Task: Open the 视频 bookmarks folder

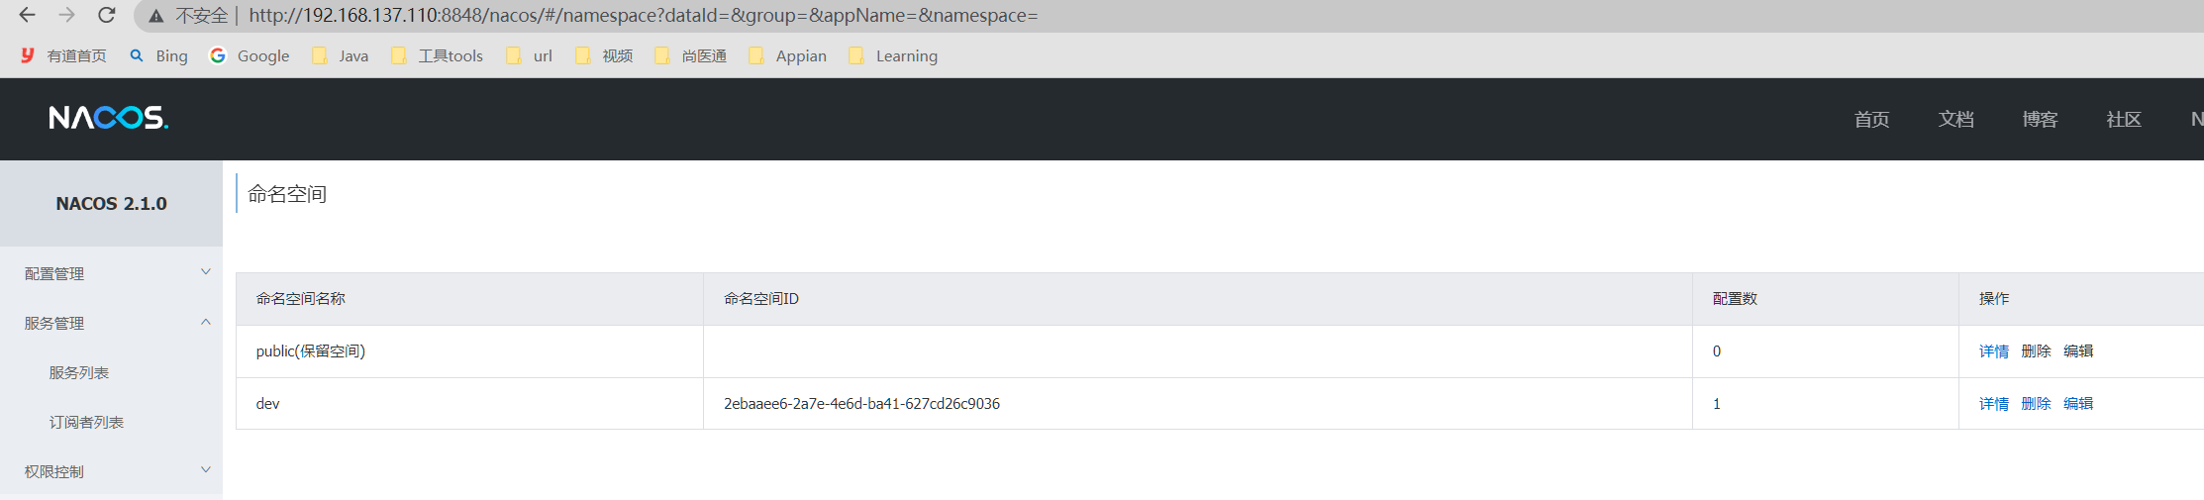Action: tap(603, 55)
